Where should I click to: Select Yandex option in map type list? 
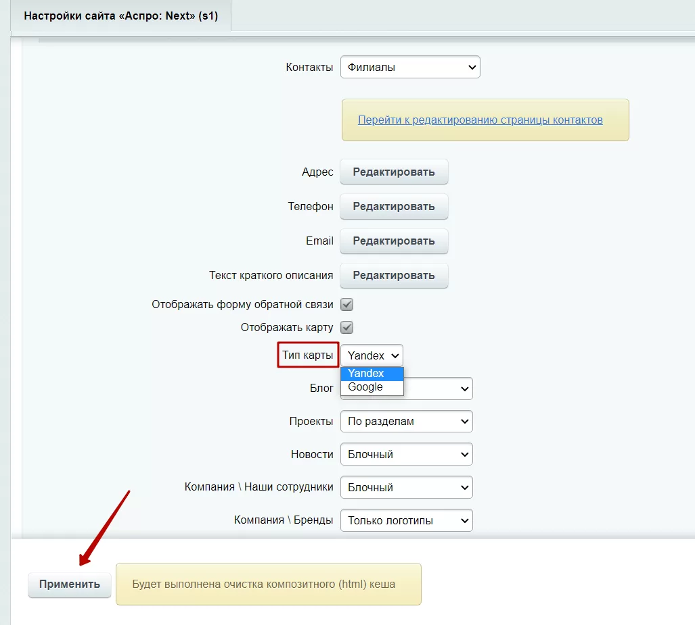click(x=372, y=373)
